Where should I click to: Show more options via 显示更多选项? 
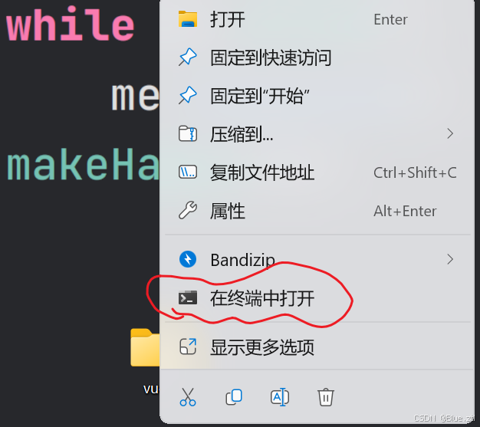coord(315,347)
